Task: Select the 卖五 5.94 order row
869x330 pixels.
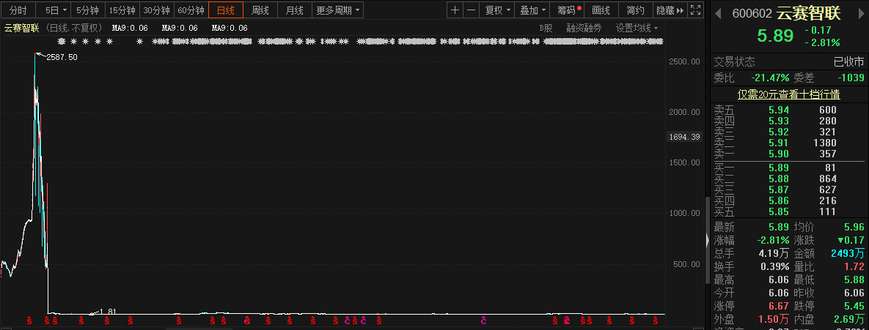Action: (x=788, y=110)
